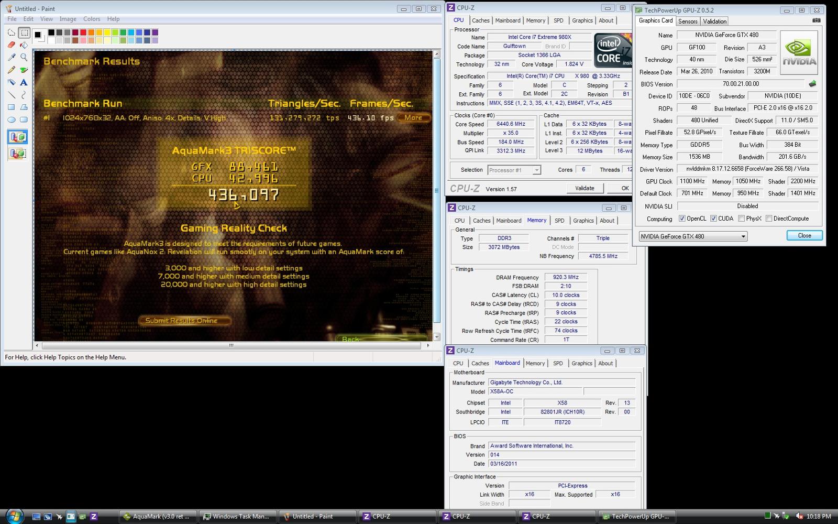Open Caches tab in top CPU-Z window
This screenshot has height=524, width=838.
480,21
